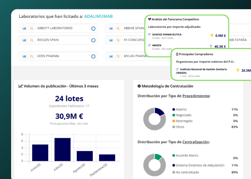Click the 30,9M € budget figure
The image size is (251, 179).
(69, 116)
